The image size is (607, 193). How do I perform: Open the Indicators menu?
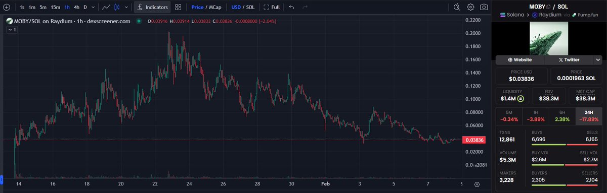(x=152, y=7)
